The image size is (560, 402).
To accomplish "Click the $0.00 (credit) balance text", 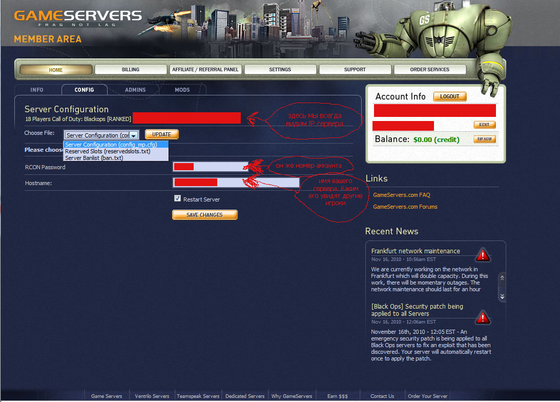I will coord(436,139).
